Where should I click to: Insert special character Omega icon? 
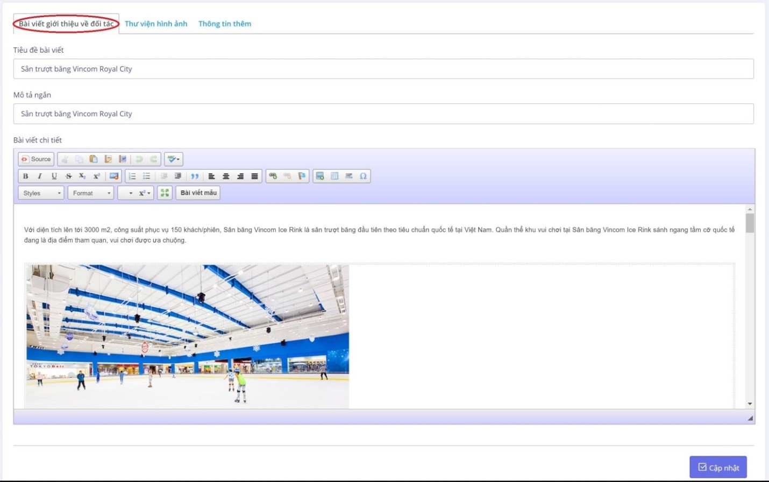364,176
